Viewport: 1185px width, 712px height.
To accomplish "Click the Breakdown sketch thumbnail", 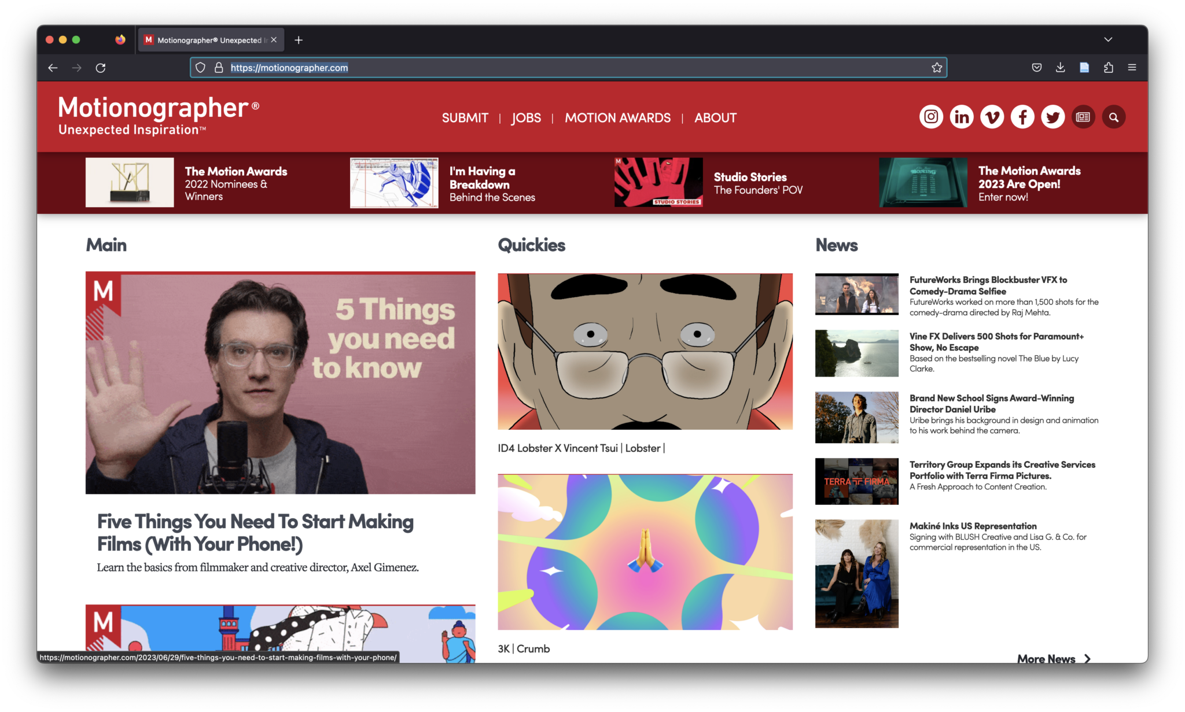I will click(x=394, y=182).
